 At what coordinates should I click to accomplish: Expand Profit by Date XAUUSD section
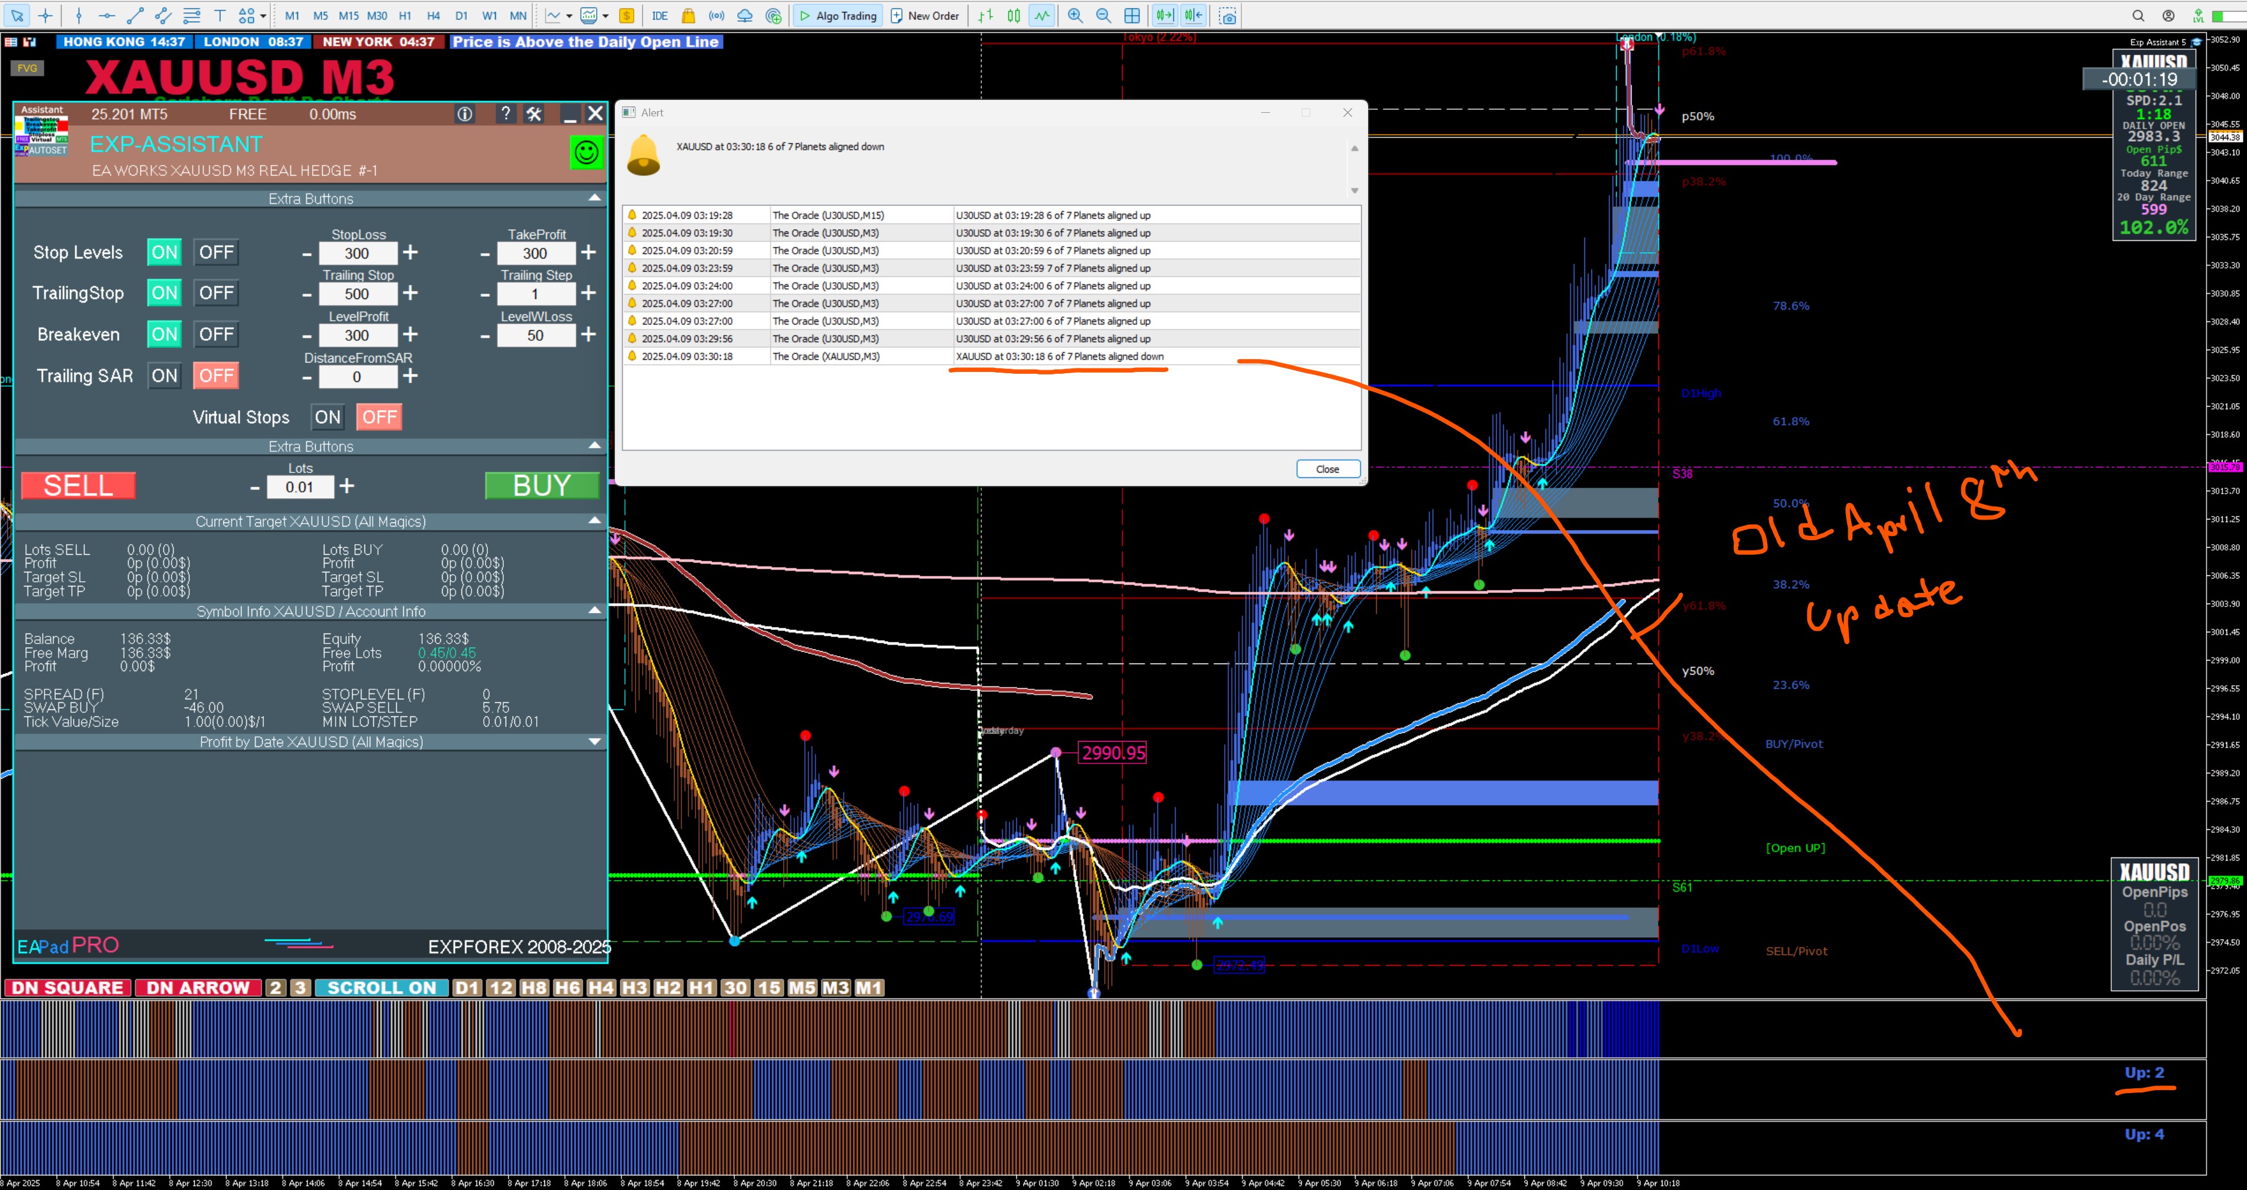595,742
